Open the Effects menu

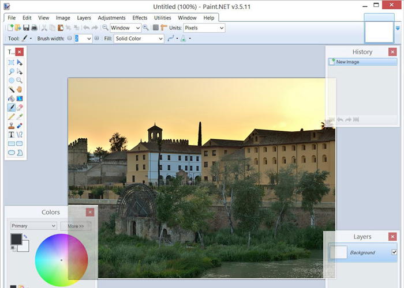140,18
